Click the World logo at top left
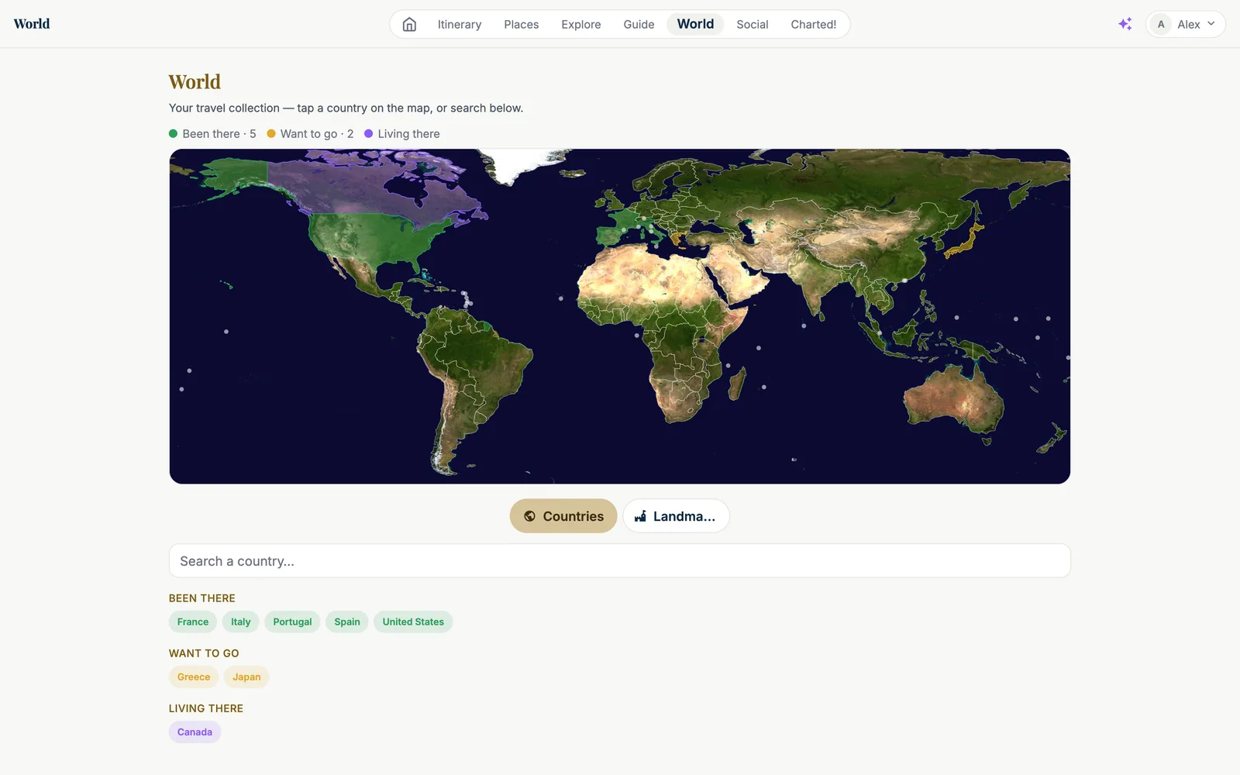The height and width of the screenshot is (775, 1240). (x=32, y=24)
